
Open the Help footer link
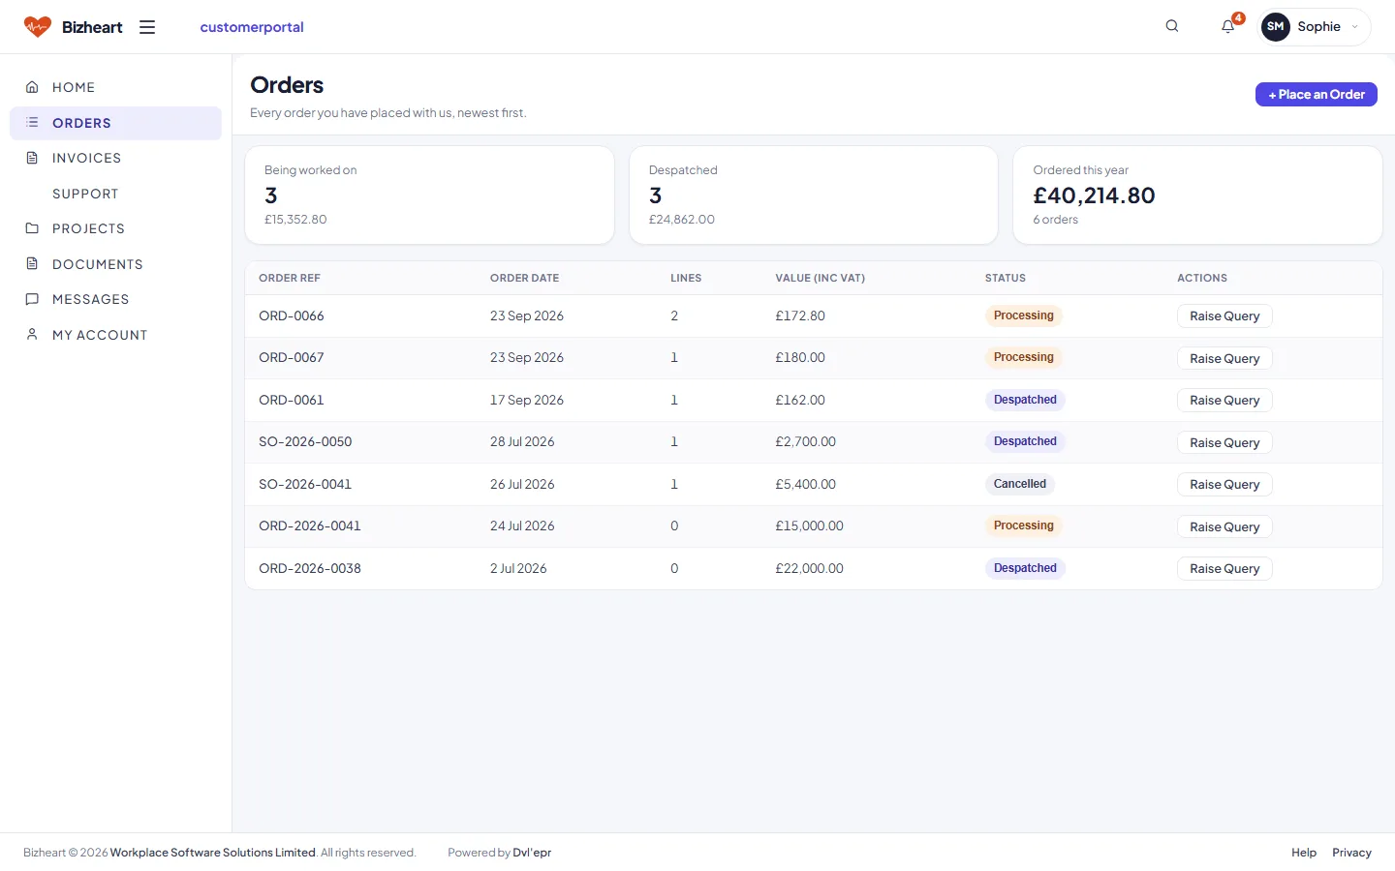point(1304,853)
